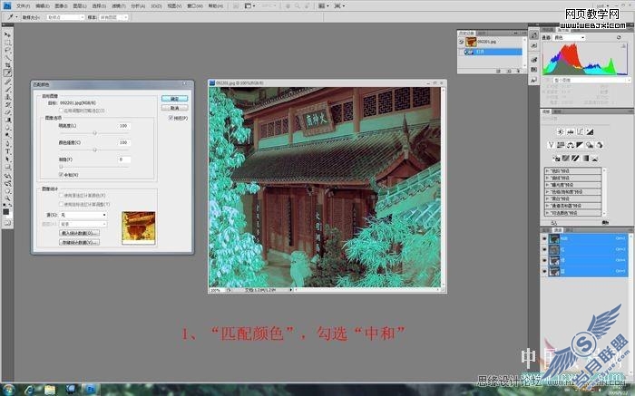Click the 颜色强度 (Color Intensity) slider handle

[x=94, y=150]
